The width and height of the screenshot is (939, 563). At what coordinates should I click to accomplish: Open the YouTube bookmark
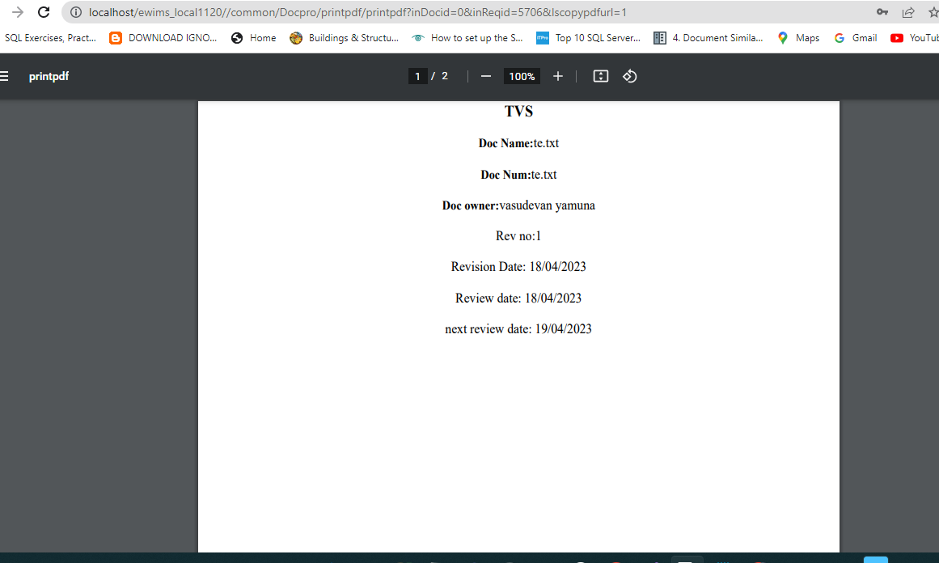pos(915,38)
